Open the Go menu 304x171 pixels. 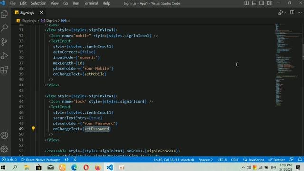coord(66,3)
